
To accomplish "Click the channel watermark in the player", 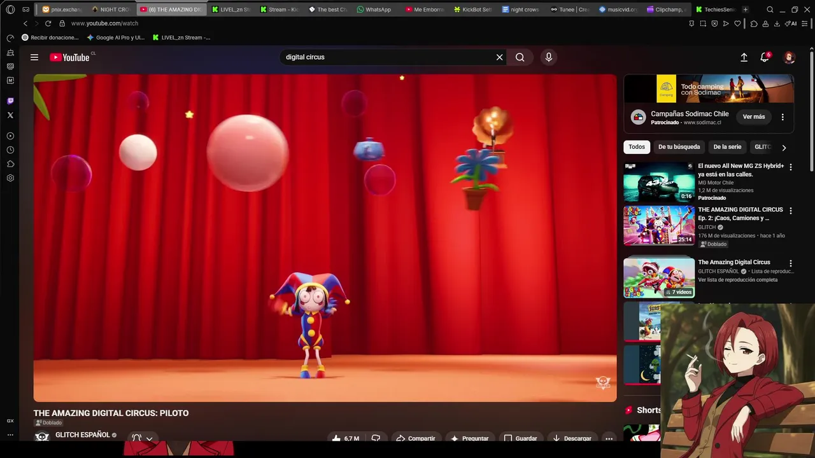I will 603,382.
